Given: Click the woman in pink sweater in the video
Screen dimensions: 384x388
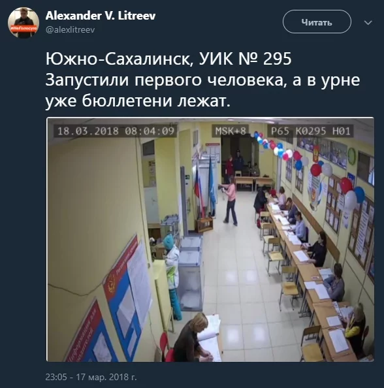Looking at the screenshot, I should [x=231, y=201].
